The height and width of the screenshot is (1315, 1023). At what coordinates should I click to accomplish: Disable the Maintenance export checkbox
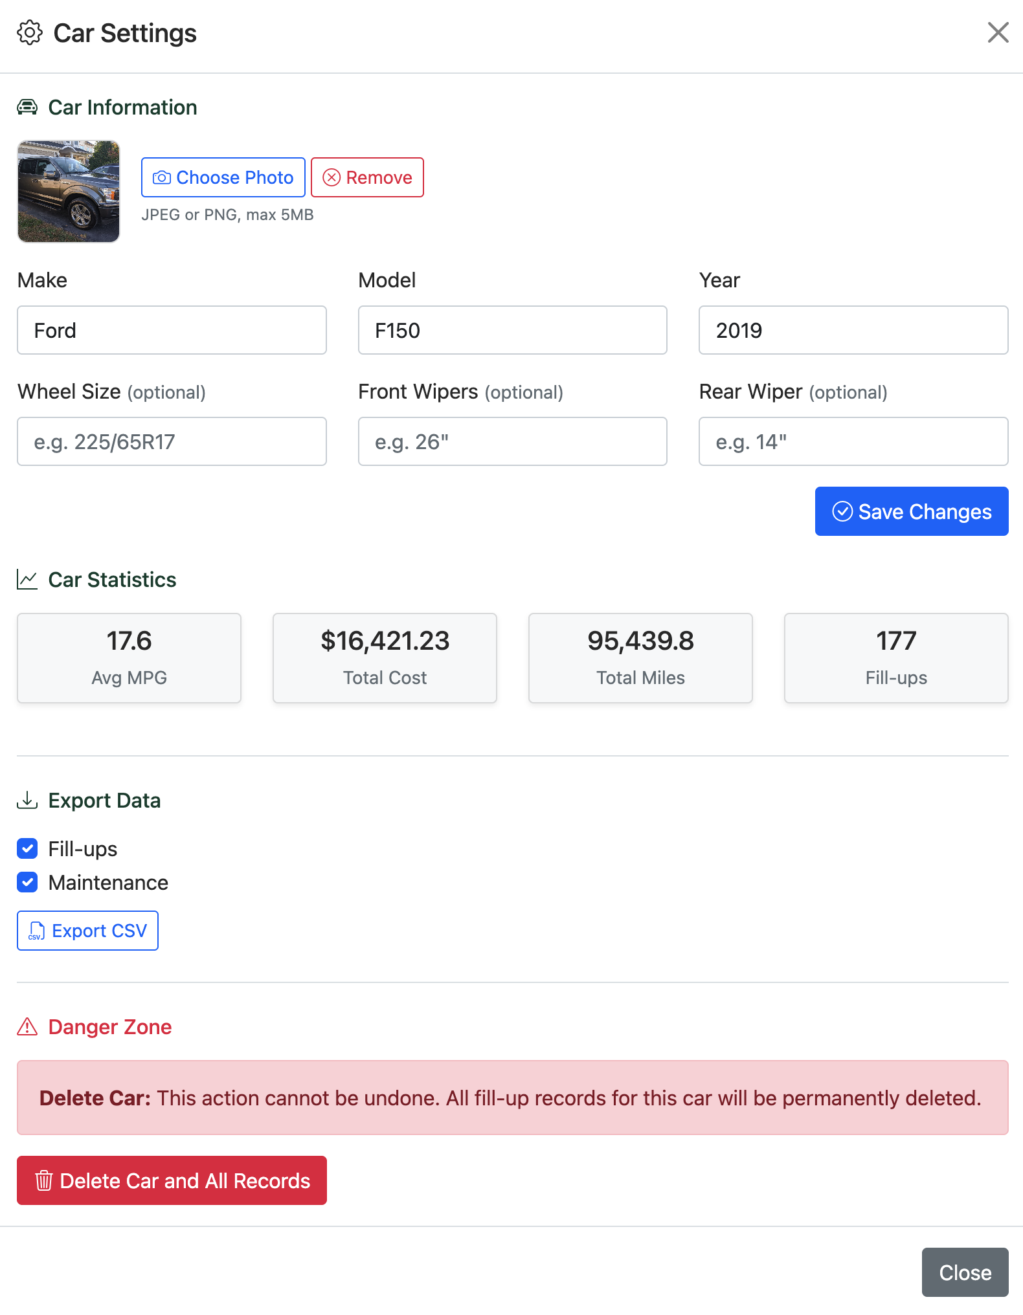[27, 882]
